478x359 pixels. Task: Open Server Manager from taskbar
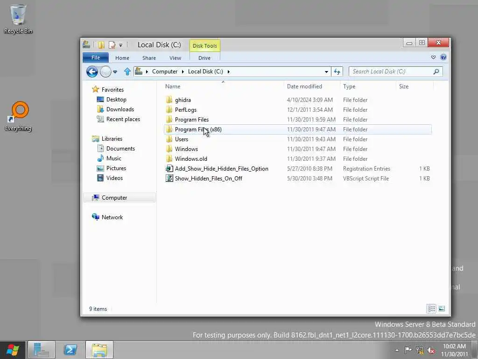coord(42,350)
